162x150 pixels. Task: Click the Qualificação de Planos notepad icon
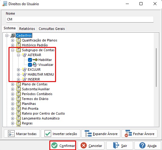click(x=19, y=40)
